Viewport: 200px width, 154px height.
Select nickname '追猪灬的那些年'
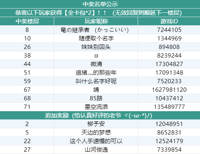(96, 73)
